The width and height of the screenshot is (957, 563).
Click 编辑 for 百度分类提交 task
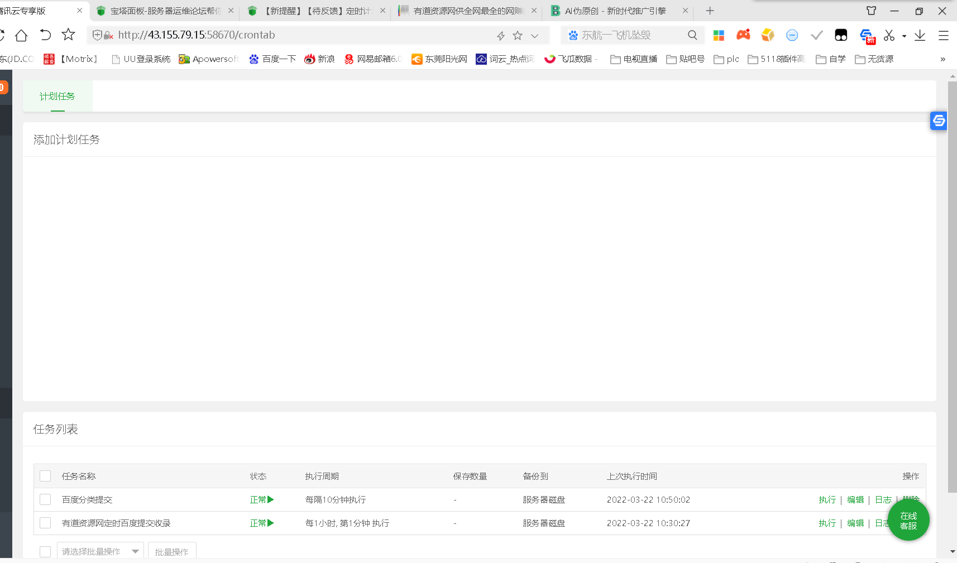(x=855, y=499)
